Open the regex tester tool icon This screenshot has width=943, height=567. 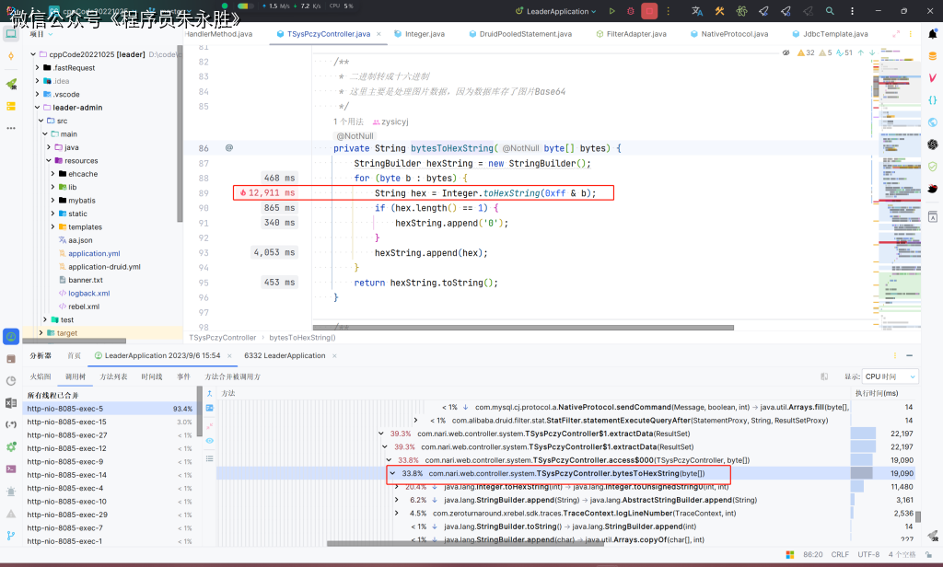(11, 424)
